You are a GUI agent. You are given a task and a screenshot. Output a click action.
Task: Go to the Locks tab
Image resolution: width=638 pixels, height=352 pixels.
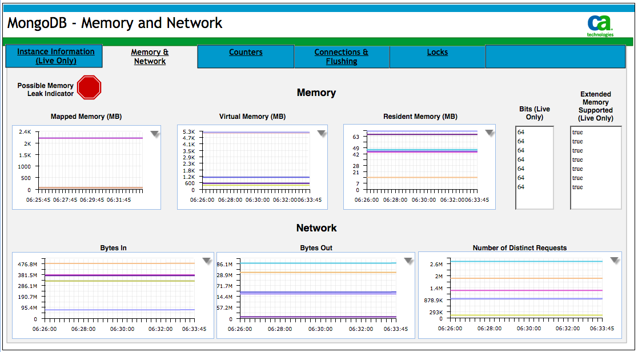438,57
